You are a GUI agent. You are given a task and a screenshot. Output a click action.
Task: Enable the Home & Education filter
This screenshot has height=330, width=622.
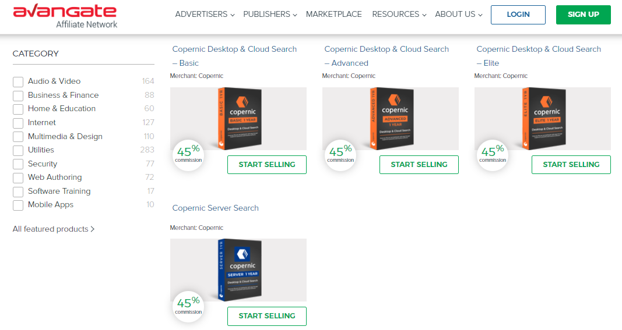click(x=18, y=109)
